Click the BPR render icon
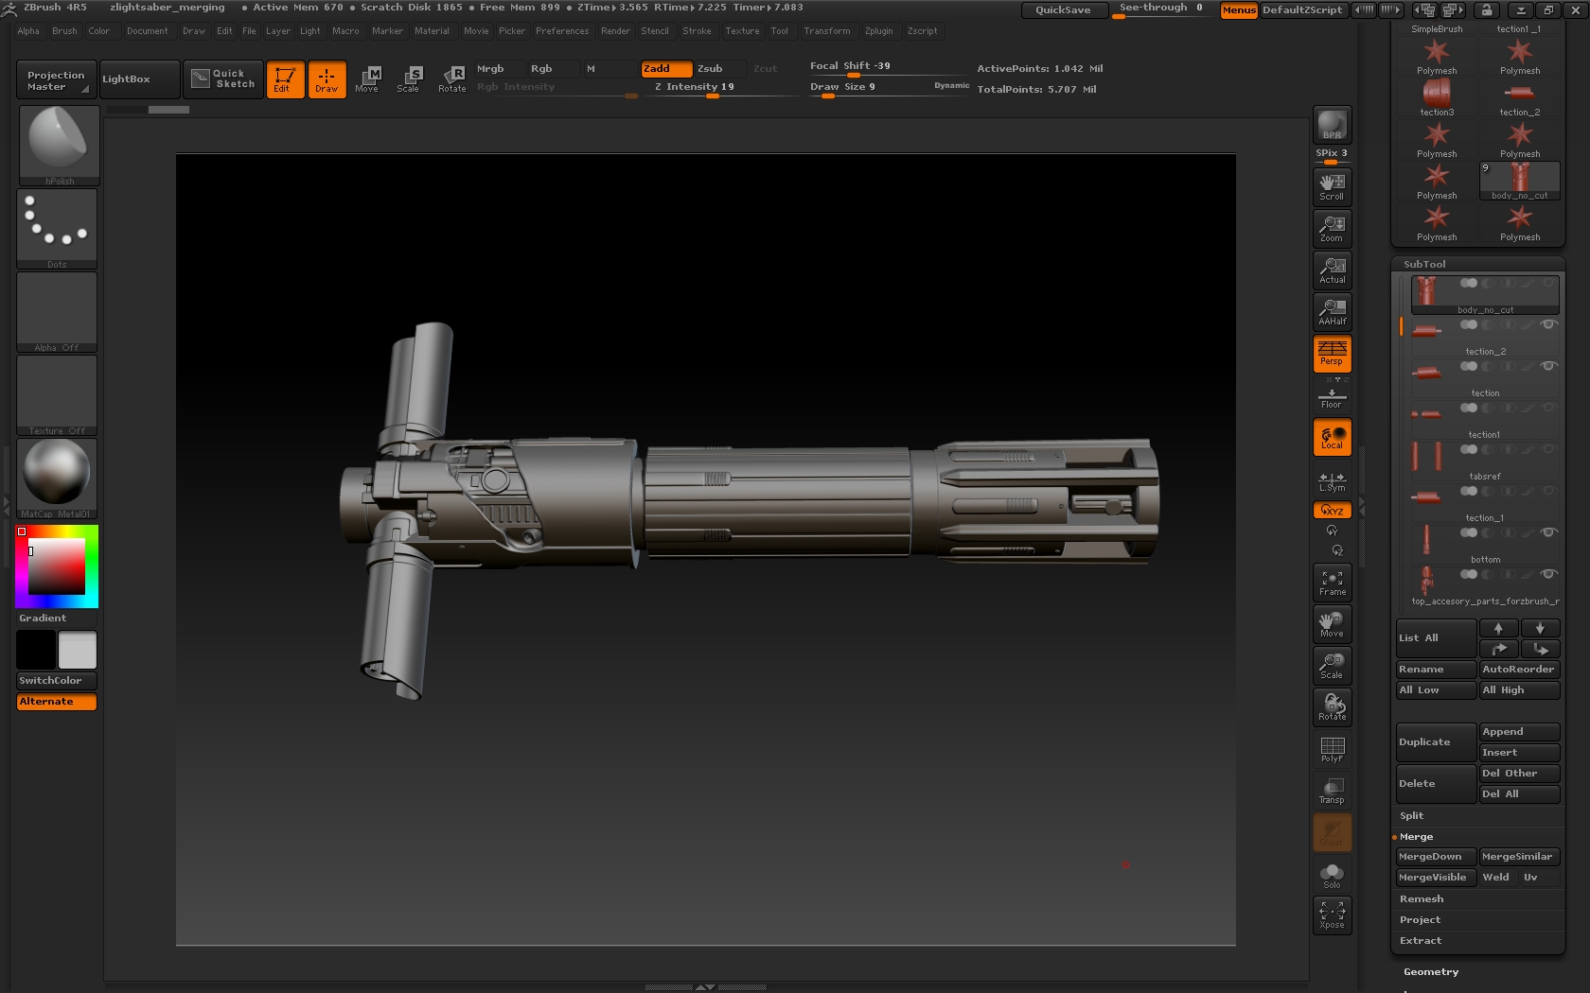The height and width of the screenshot is (993, 1590). pos(1332,125)
